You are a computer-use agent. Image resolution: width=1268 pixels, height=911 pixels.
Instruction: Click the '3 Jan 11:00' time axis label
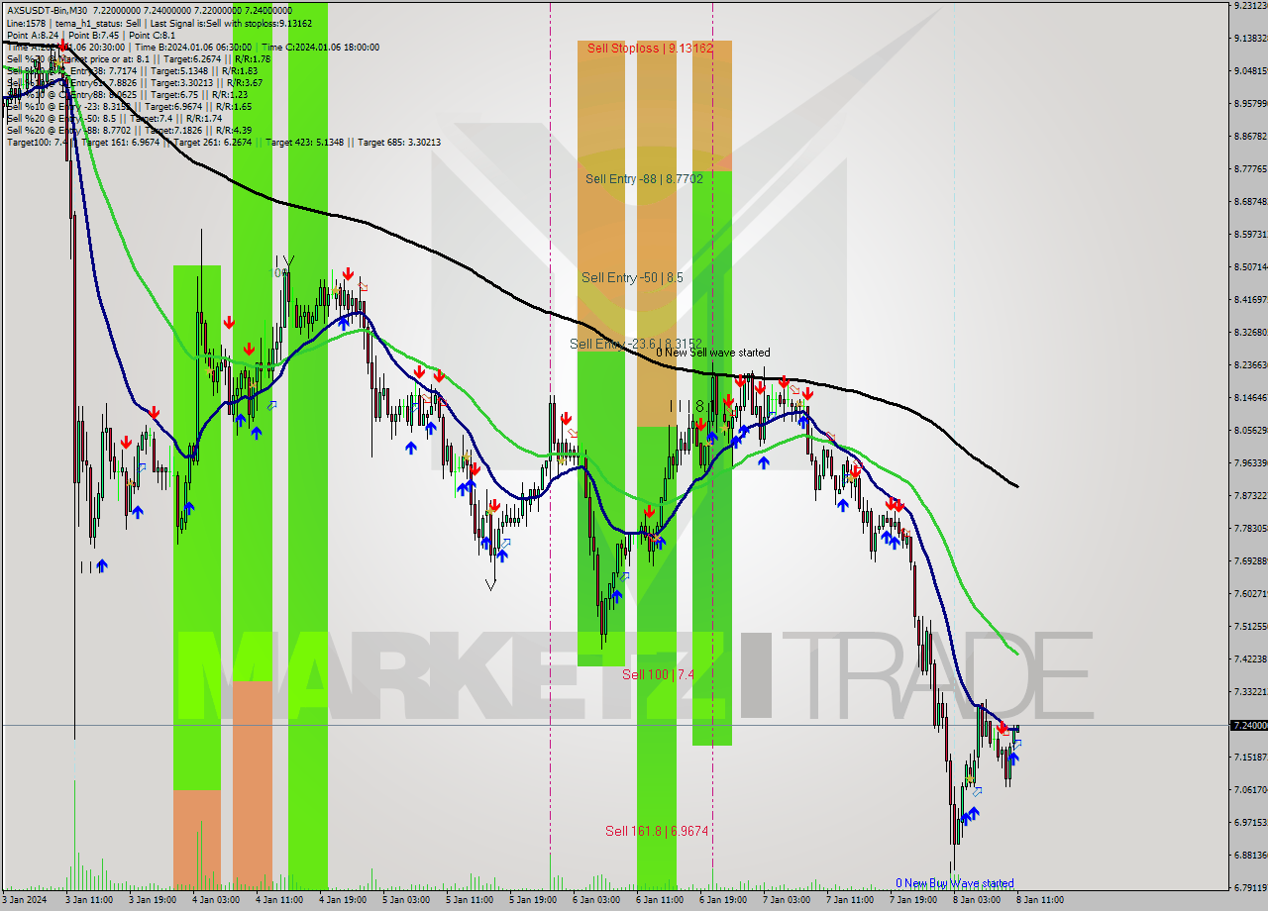point(87,900)
